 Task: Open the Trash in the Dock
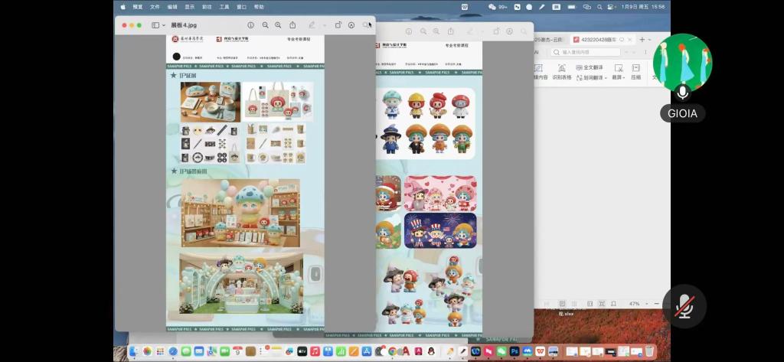(649, 351)
